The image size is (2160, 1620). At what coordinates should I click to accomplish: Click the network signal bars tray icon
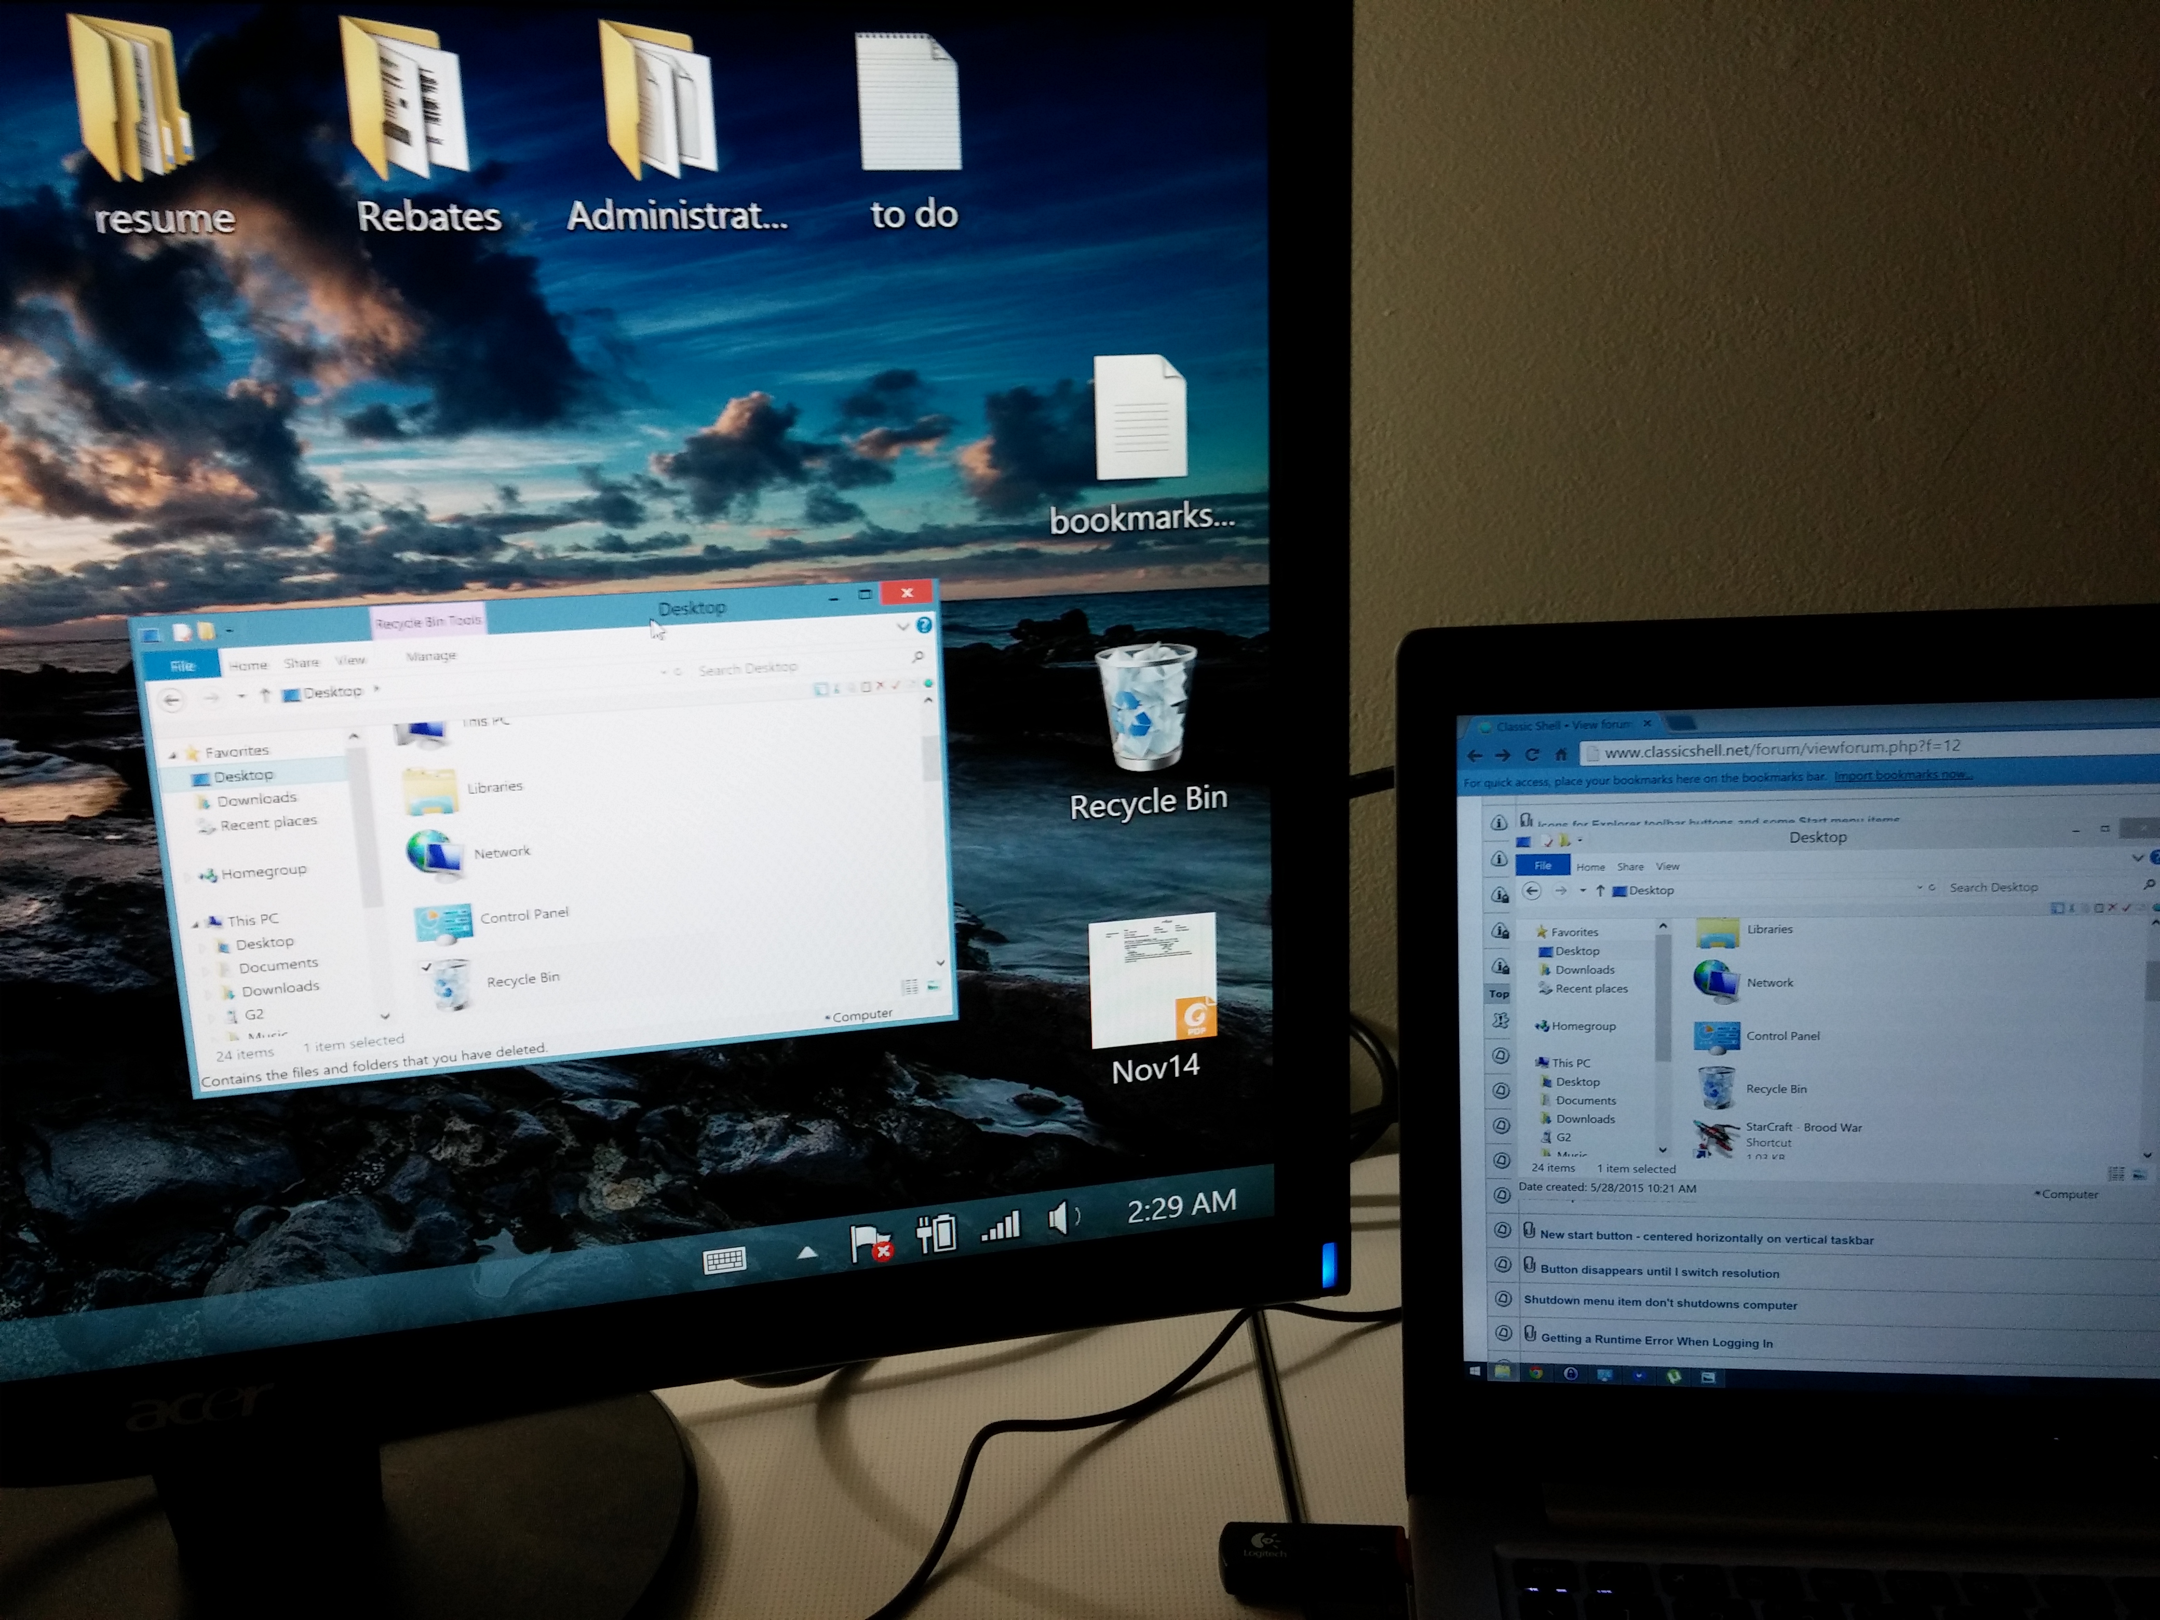pos(1001,1227)
